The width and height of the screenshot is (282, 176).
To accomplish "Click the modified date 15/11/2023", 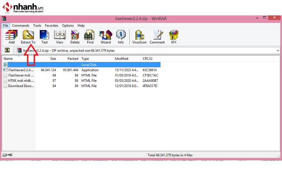I will click(x=127, y=70).
